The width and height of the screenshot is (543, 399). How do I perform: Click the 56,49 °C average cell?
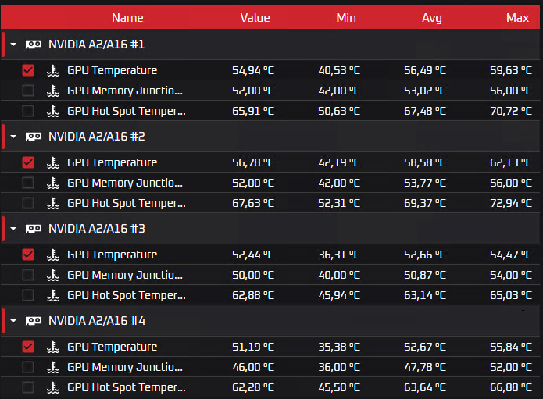tap(425, 70)
